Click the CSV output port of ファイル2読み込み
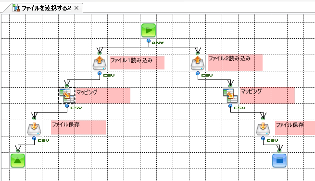 coord(198,73)
